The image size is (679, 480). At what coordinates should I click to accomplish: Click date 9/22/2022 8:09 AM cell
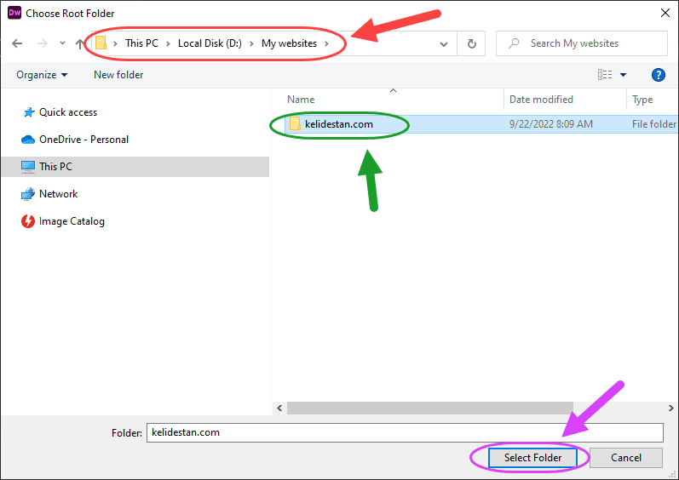pos(551,124)
